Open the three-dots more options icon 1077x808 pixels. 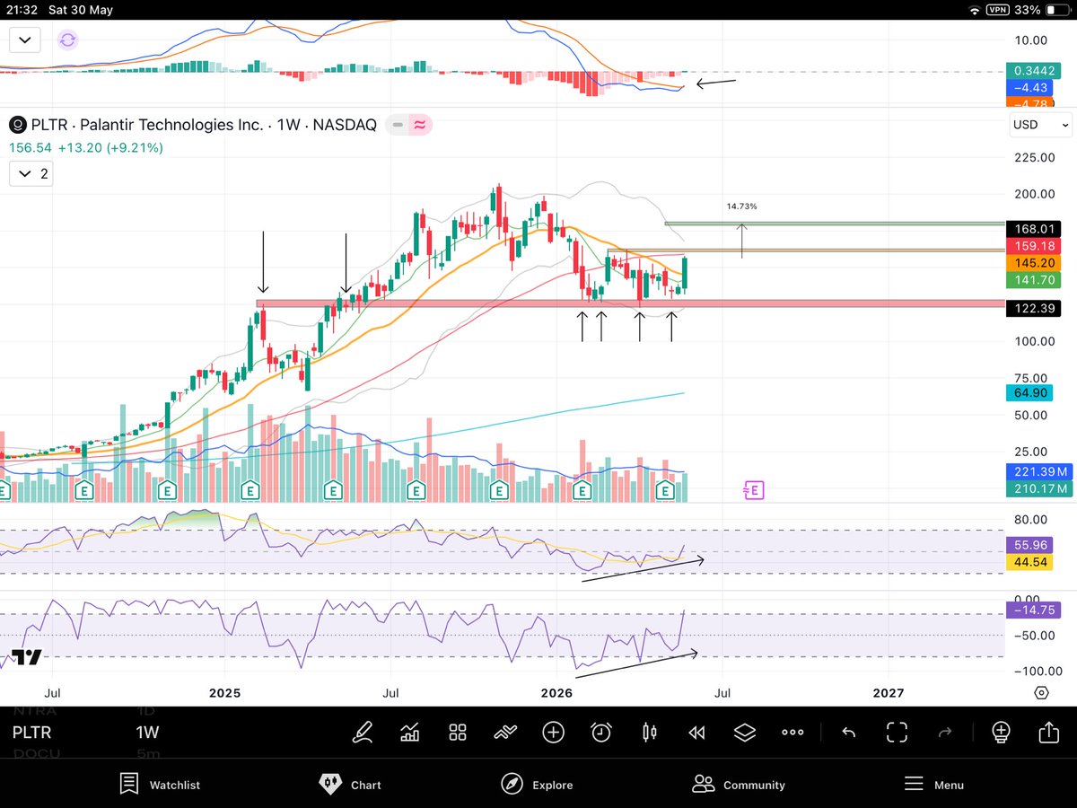792,732
